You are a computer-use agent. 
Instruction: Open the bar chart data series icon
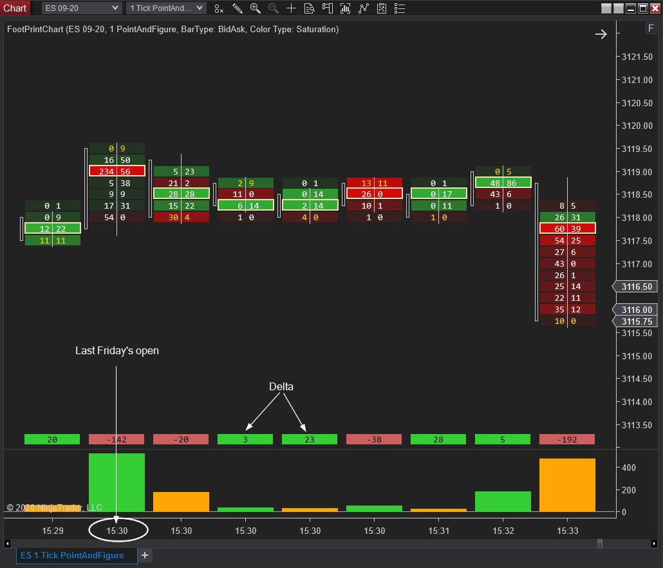pyautogui.click(x=346, y=8)
